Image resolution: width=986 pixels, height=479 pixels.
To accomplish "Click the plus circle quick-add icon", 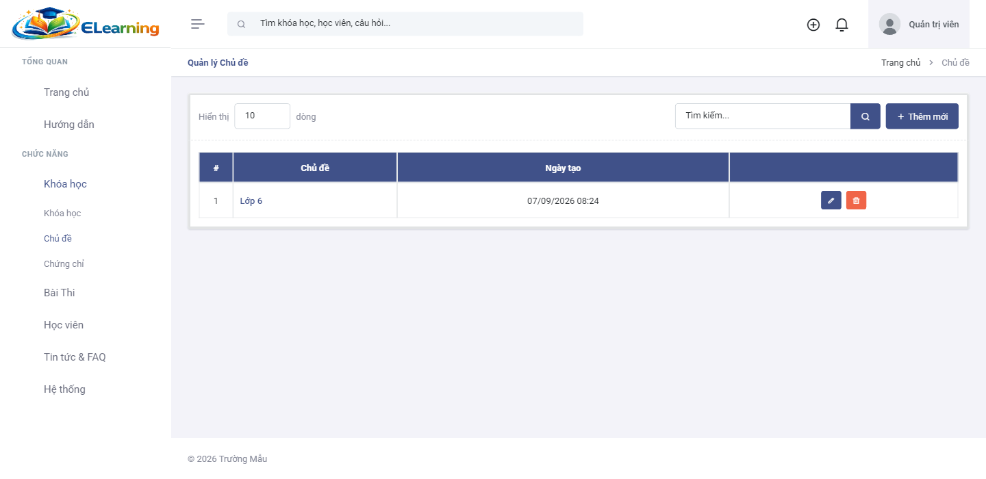I will (813, 25).
